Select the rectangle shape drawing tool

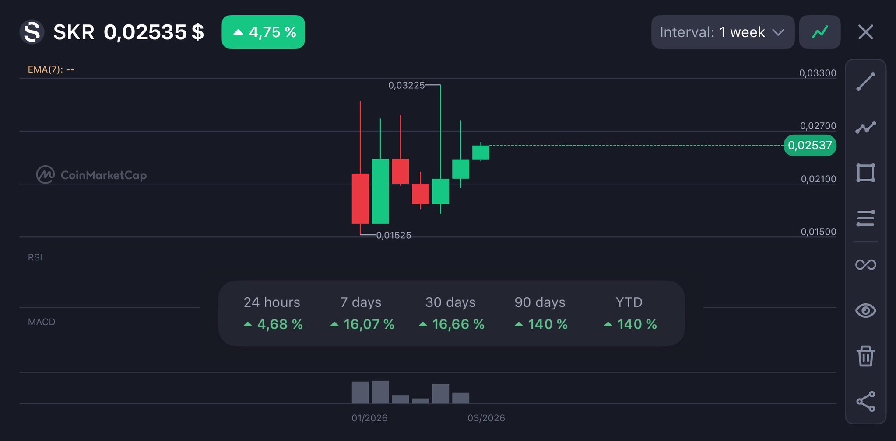point(865,173)
